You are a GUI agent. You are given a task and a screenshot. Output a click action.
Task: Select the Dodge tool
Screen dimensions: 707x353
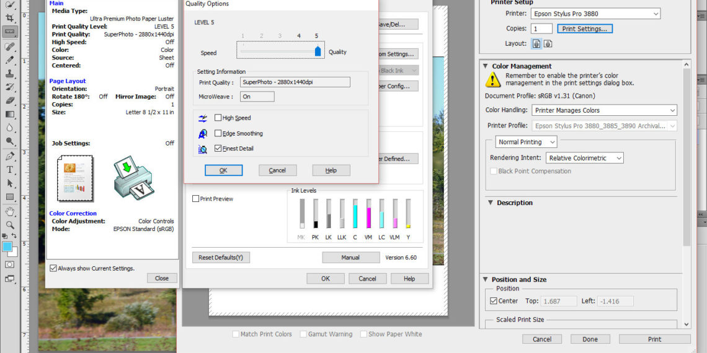9,141
